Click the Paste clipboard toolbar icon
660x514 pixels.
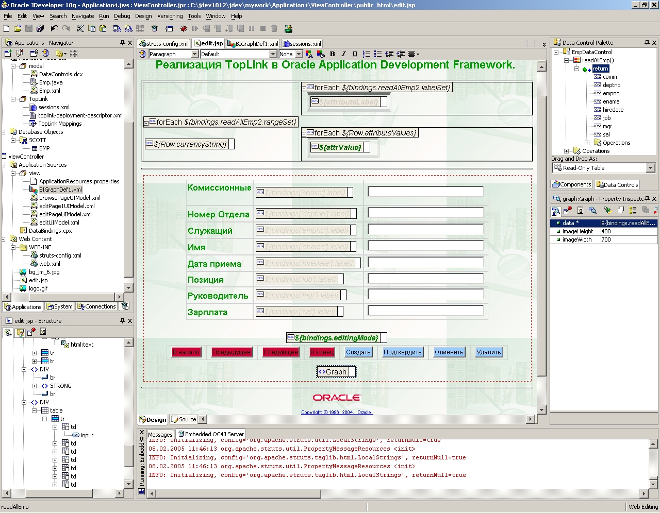click(103, 29)
